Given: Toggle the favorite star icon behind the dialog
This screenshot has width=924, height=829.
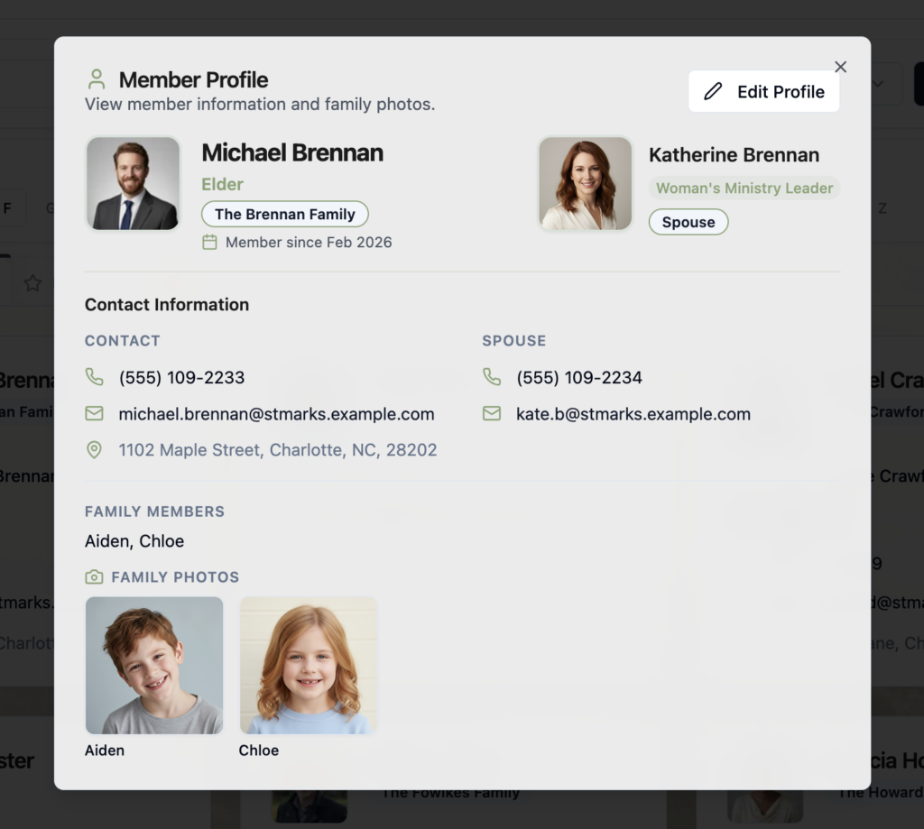Looking at the screenshot, I should [x=32, y=283].
